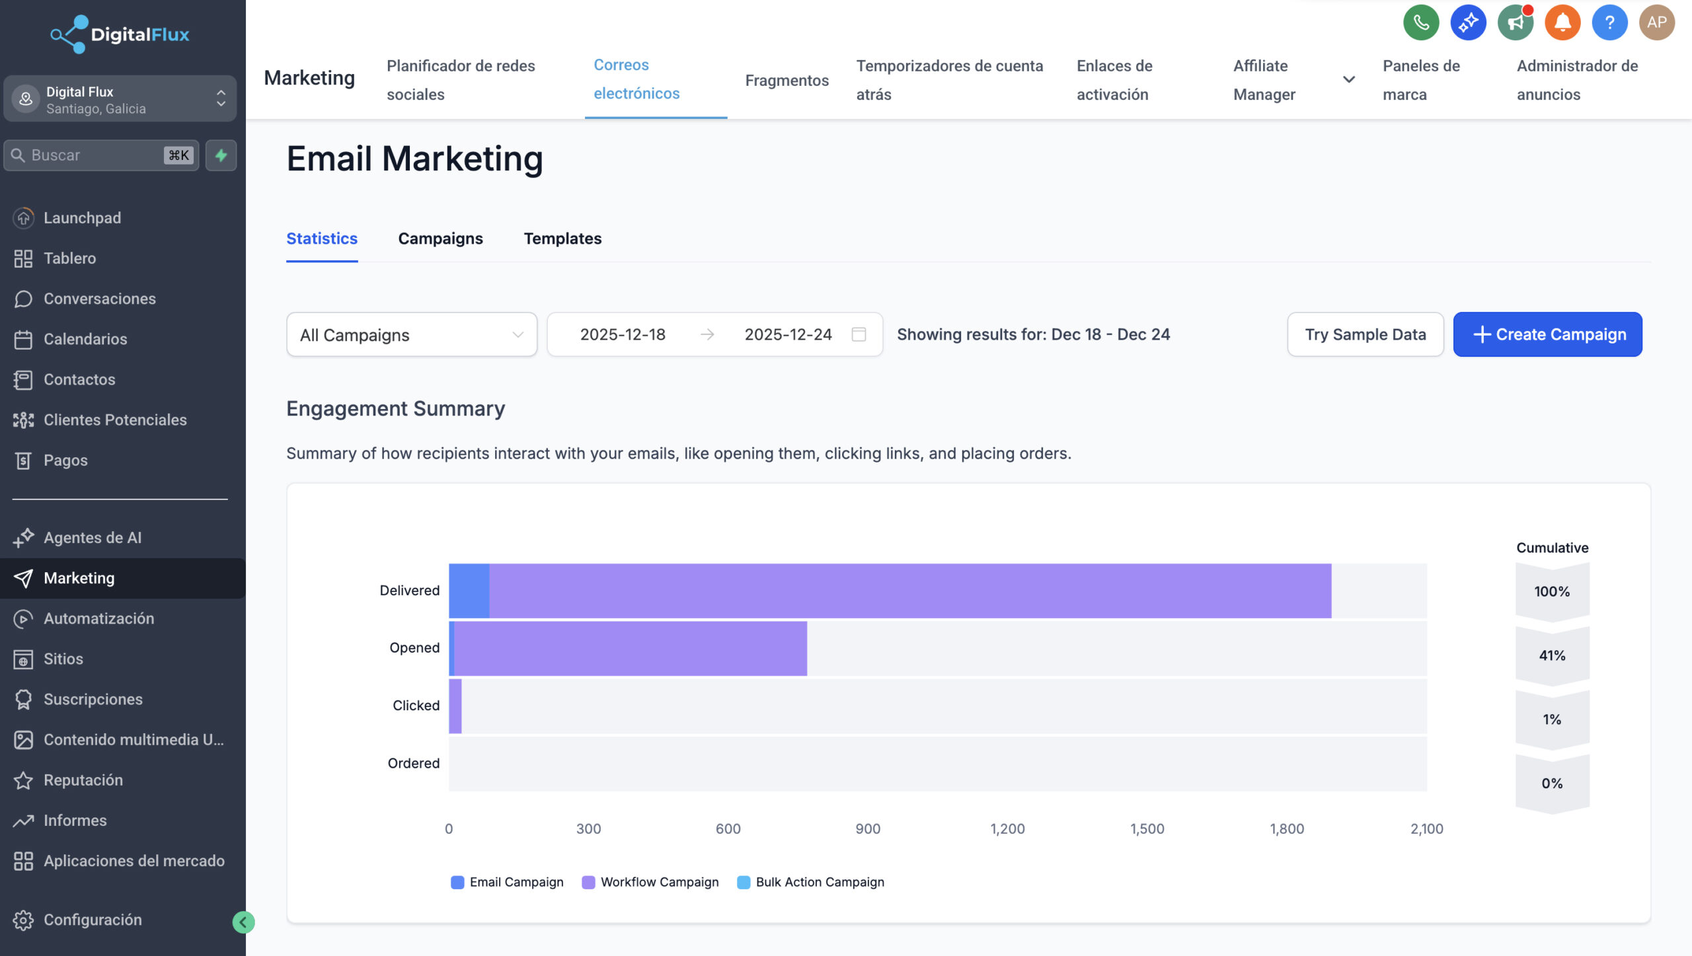Image resolution: width=1692 pixels, height=956 pixels.
Task: Toggle the Email Campaign legend series
Action: coord(516,881)
